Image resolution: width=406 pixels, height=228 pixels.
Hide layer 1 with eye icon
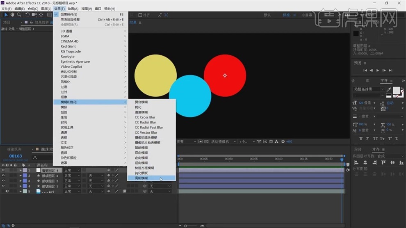tap(3, 170)
